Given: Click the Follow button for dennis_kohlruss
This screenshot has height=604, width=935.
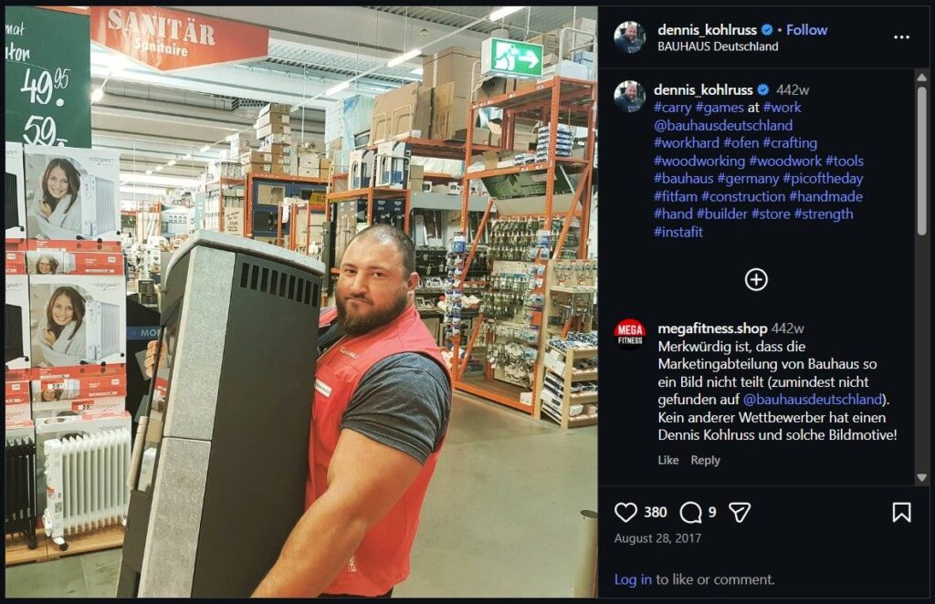Looking at the screenshot, I should (x=806, y=30).
